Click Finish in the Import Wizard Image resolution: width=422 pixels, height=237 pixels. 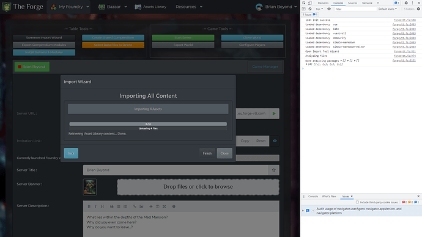point(207,153)
